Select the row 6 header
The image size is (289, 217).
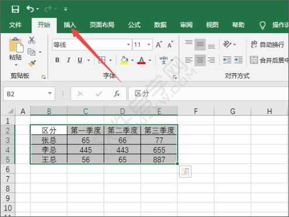[x=8, y=169]
